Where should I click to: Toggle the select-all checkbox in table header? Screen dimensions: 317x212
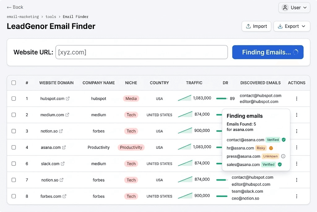14,83
